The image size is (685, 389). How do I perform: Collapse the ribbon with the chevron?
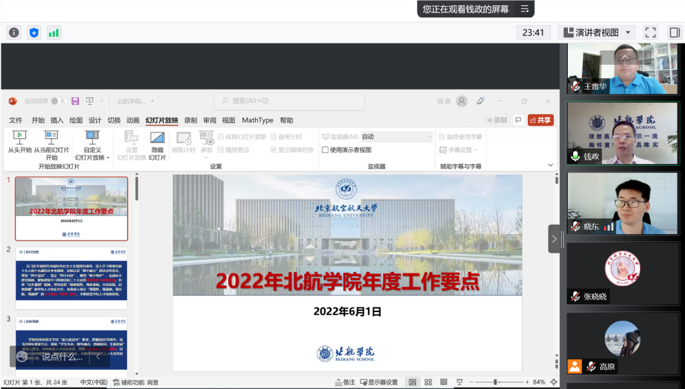[551, 165]
